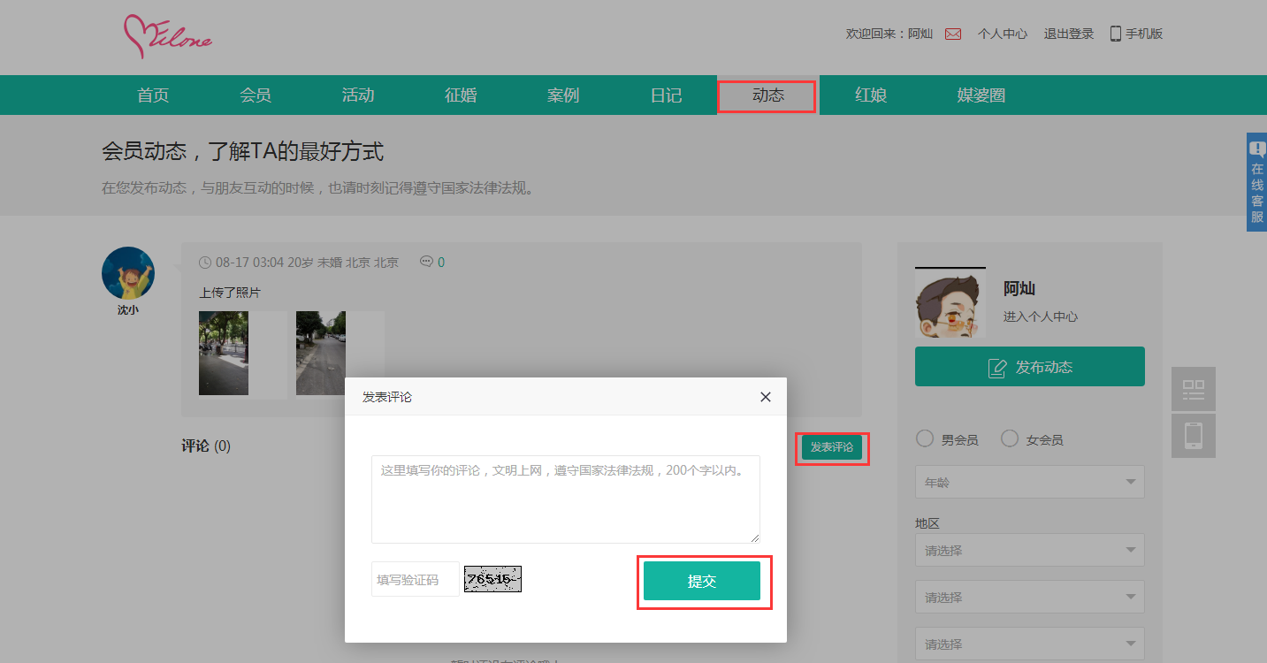Viewport: 1267px width, 663px height.
Task: Click the 手机版 link
Action: point(1144,34)
